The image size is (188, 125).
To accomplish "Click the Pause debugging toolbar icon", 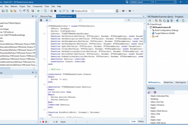I will point(51,11).
